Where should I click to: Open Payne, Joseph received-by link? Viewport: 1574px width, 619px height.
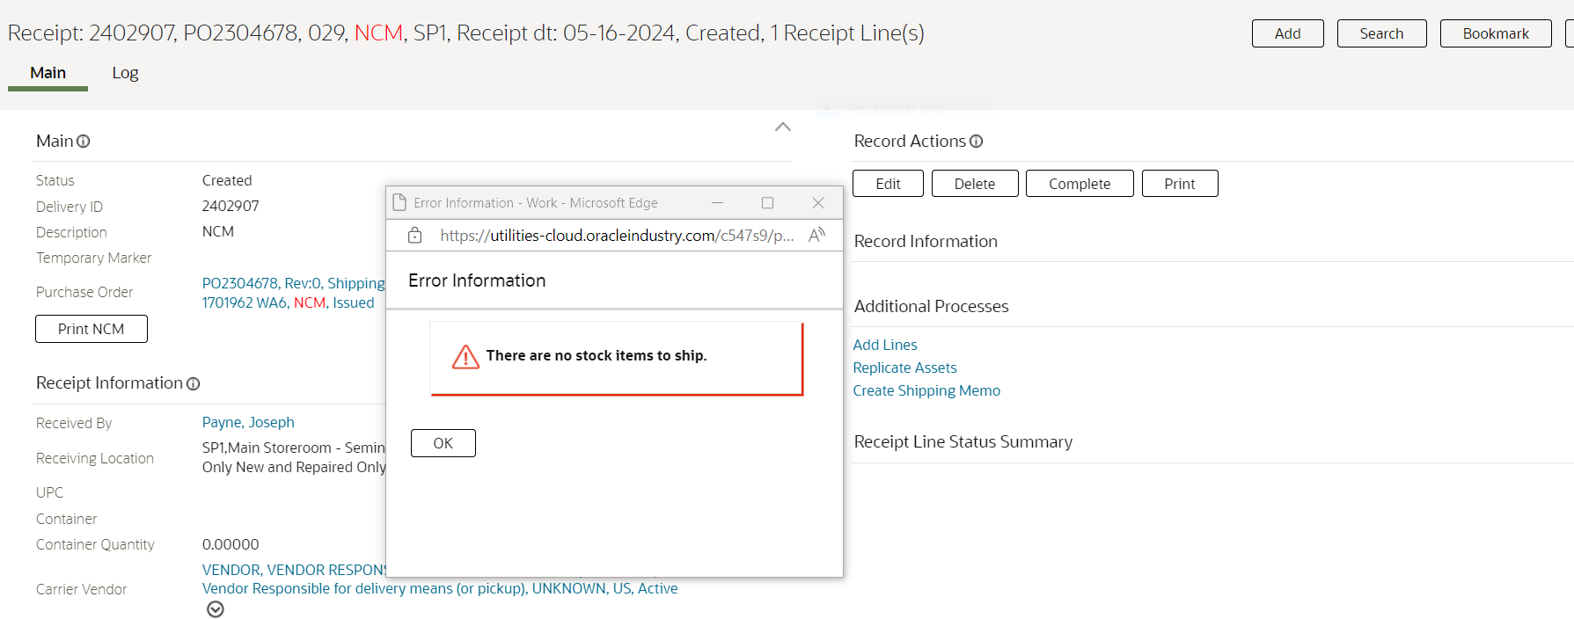pyautogui.click(x=248, y=422)
